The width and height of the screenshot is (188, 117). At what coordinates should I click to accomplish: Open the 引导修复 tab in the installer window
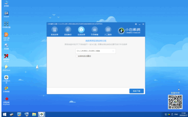pyautogui.click(x=95, y=31)
